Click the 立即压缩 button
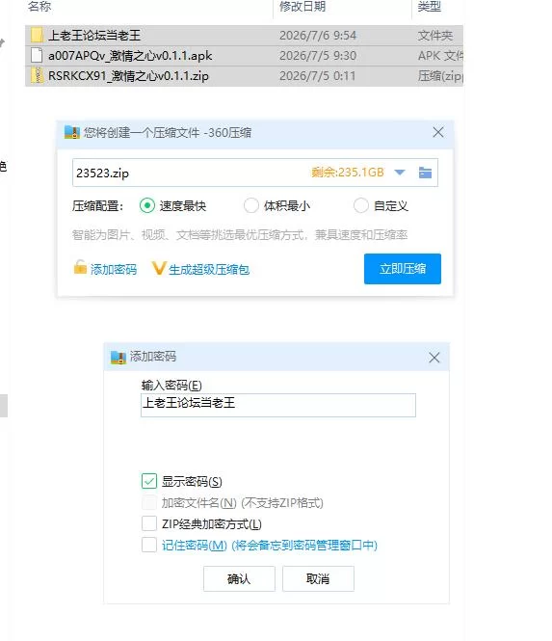Image resolution: width=552 pixels, height=641 pixels. pos(403,269)
